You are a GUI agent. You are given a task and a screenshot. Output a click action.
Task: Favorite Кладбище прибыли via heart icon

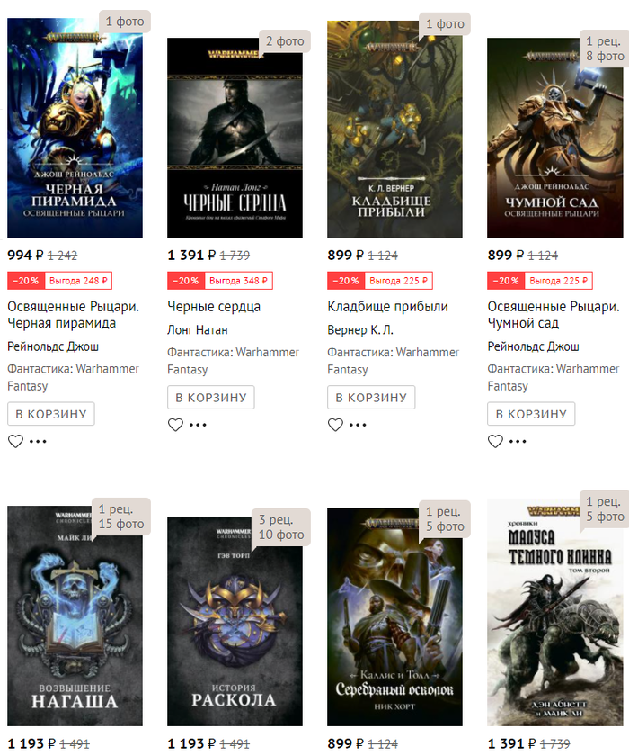[x=335, y=425]
